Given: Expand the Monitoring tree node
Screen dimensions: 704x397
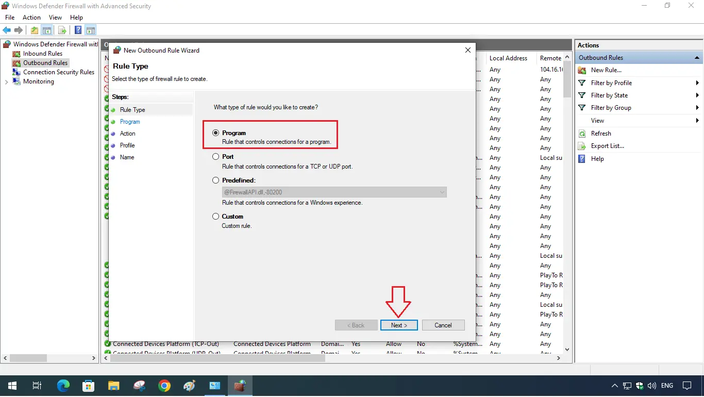Looking at the screenshot, I should (x=7, y=81).
